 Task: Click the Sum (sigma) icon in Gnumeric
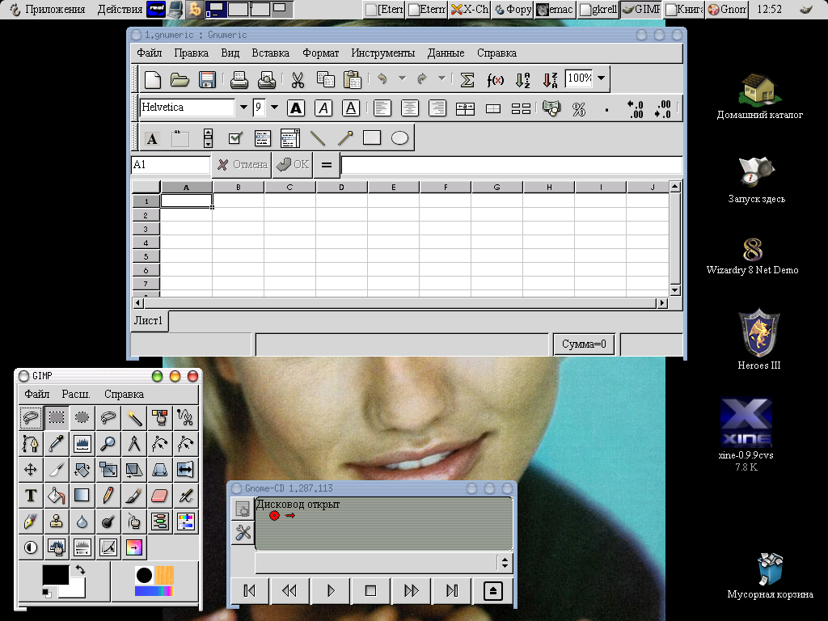pyautogui.click(x=467, y=80)
